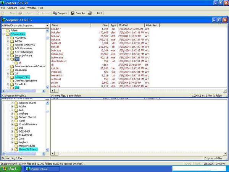Open the Compare menu
This screenshot has height=172, width=229.
coord(12,8)
